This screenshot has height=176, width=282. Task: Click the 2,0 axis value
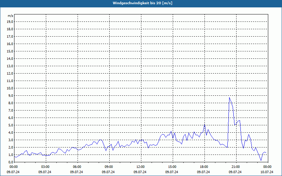(x=11, y=147)
